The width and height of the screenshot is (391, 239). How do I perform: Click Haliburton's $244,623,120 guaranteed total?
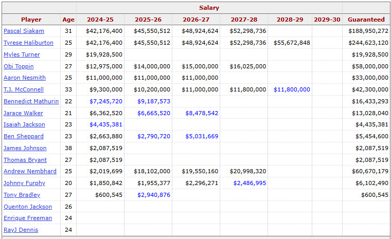pyautogui.click(x=368, y=43)
